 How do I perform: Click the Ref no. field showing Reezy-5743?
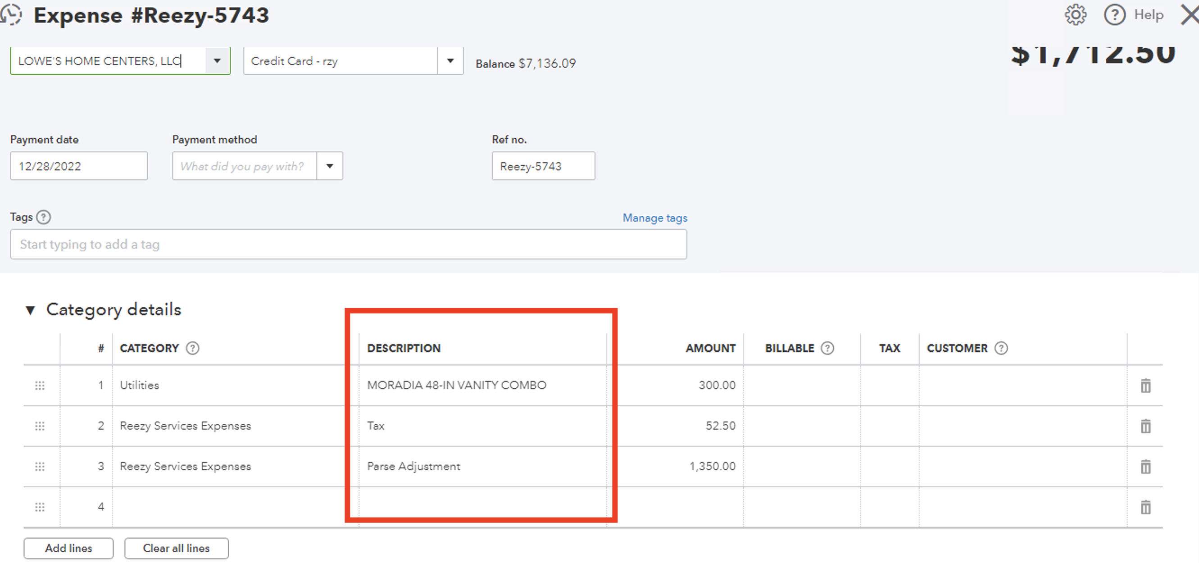(x=543, y=166)
